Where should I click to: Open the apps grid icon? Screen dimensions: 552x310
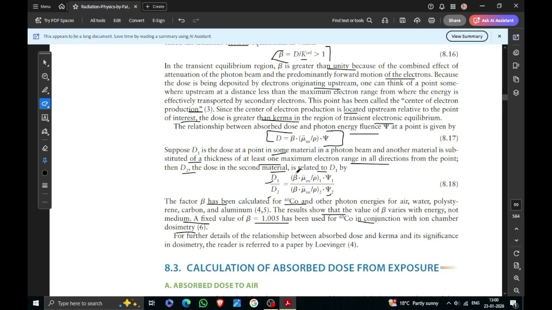coord(453,6)
